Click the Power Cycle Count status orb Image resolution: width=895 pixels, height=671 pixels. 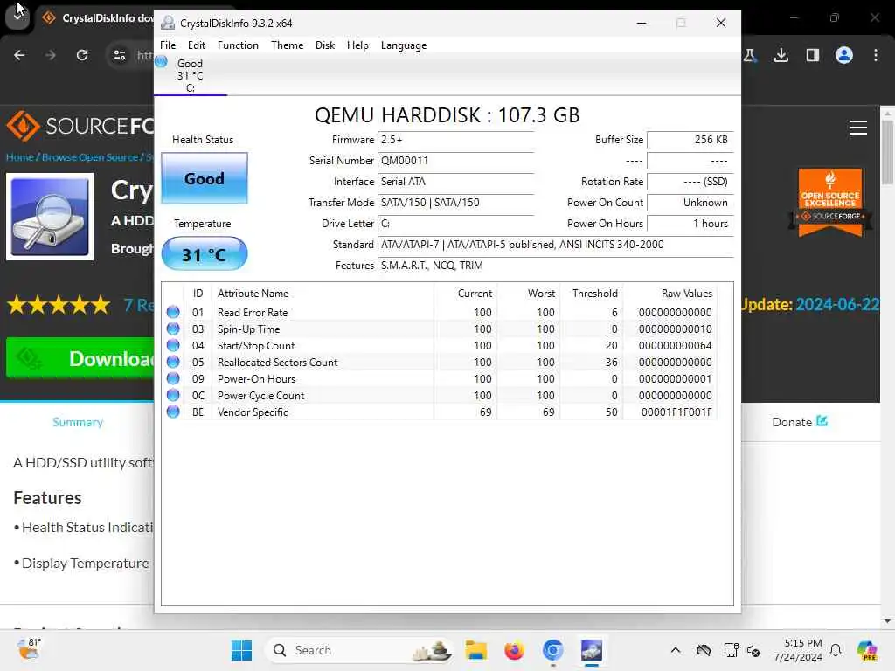pyautogui.click(x=173, y=395)
